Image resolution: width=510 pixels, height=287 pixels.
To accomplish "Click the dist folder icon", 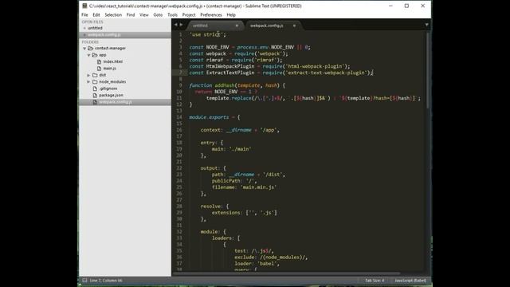I will [x=95, y=75].
